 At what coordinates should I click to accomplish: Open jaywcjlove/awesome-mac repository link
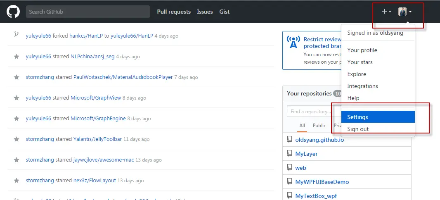pyautogui.click(x=104, y=160)
